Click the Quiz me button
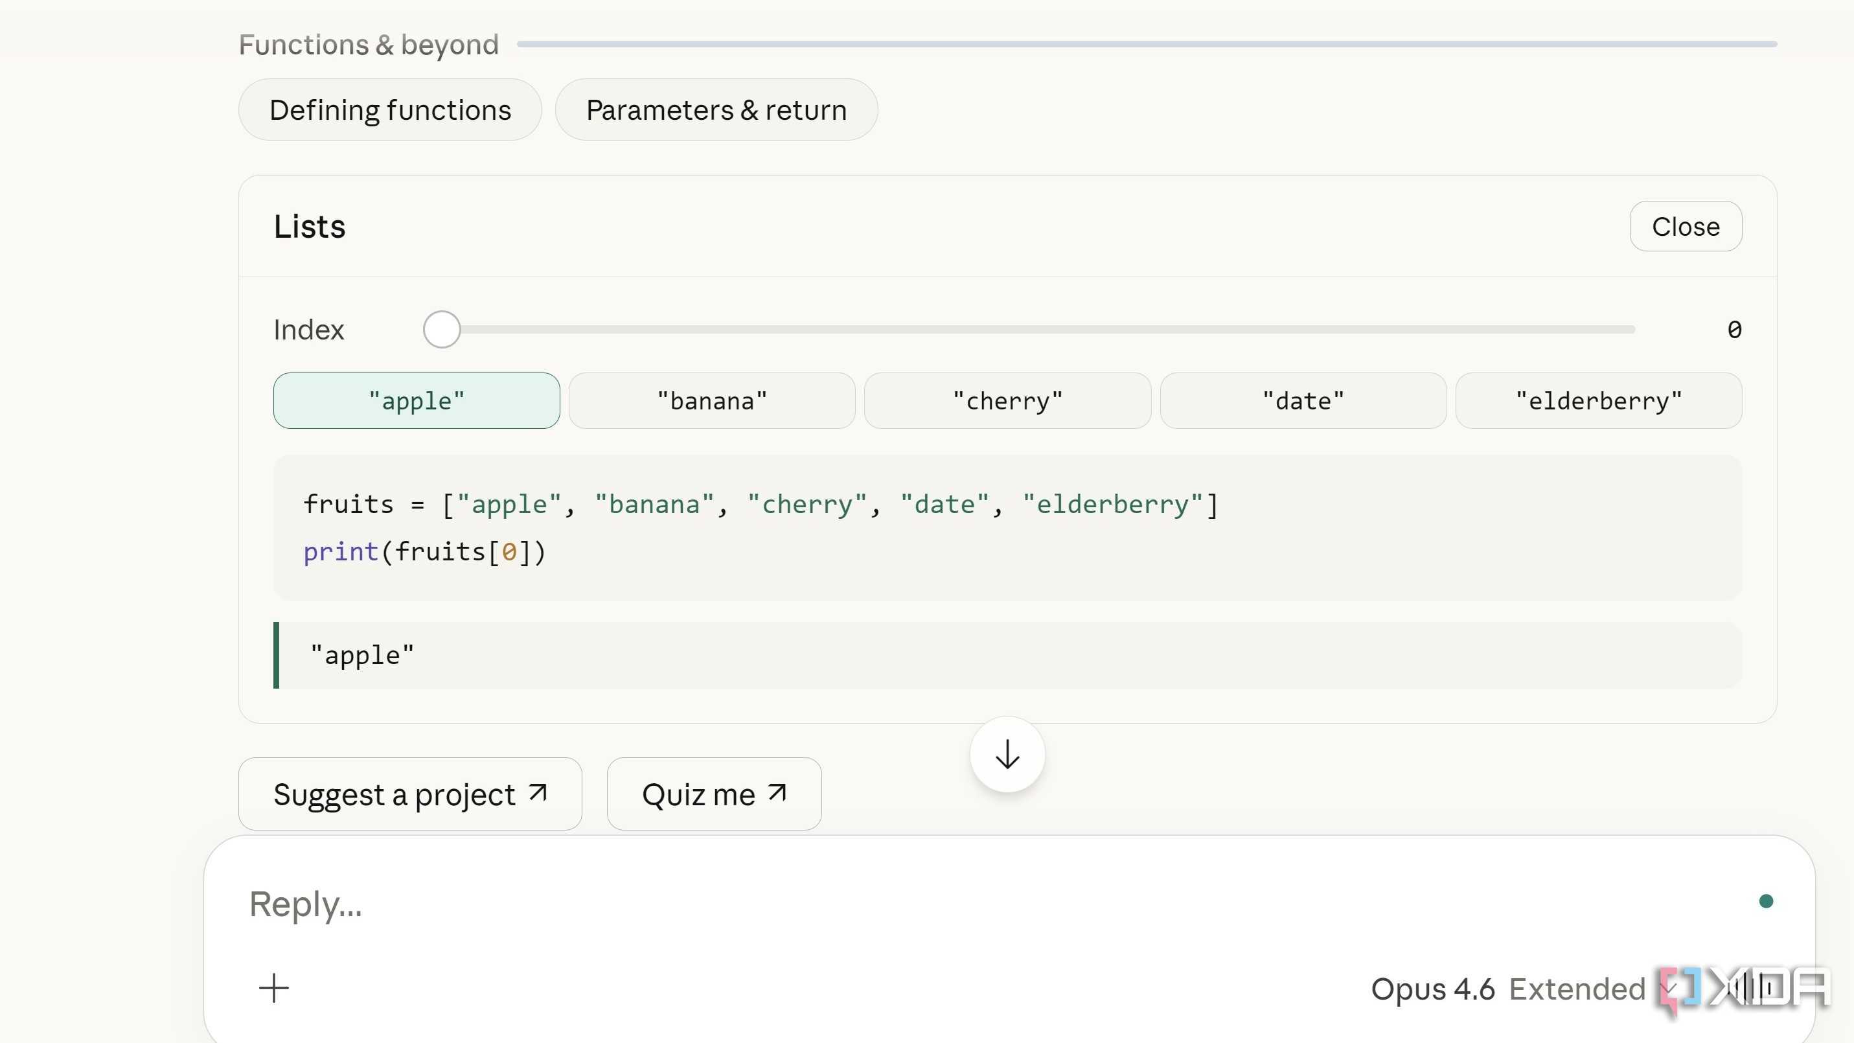 (x=714, y=794)
